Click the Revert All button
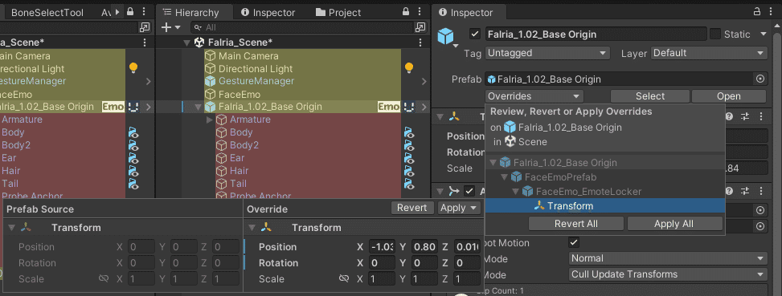 point(576,224)
